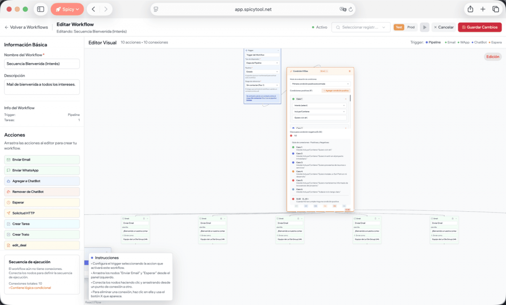Click the Safari share icon
This screenshot has width=506, height=305.
tap(470, 9)
